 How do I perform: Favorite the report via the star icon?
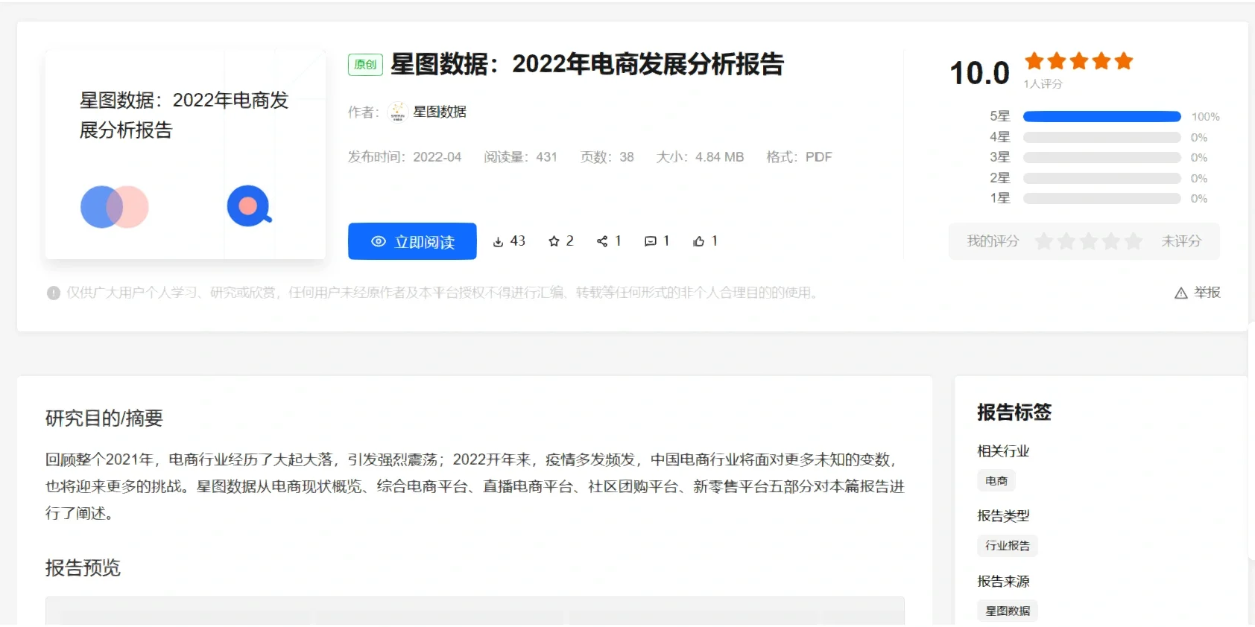(x=554, y=241)
